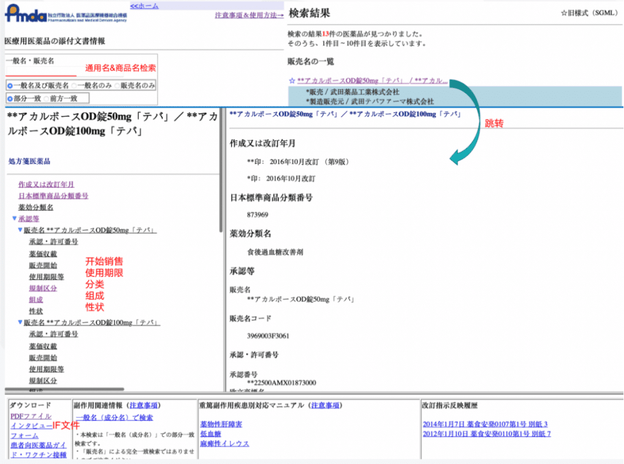The image size is (624, 464).
Task: Open 販売開始 under the 50mg product
Action: (43, 265)
